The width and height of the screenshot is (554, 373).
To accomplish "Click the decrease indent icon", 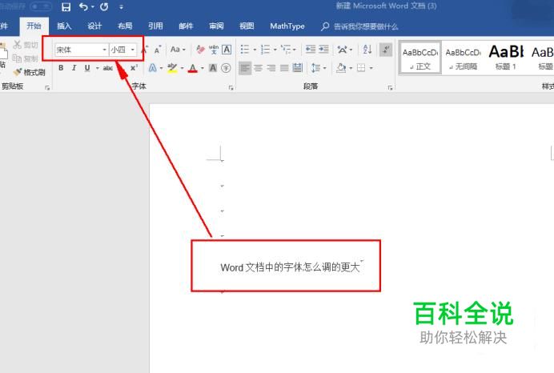I will pos(310,50).
